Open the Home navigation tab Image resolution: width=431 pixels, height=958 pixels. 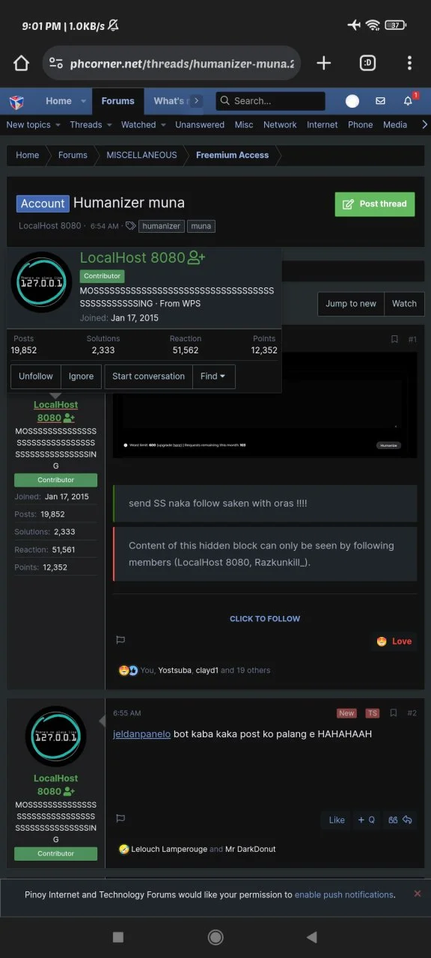(x=58, y=101)
